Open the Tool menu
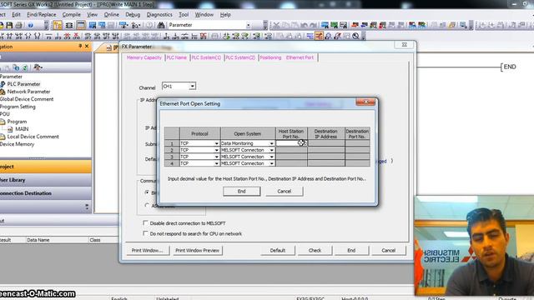This screenshot has height=300, width=534. (184, 15)
